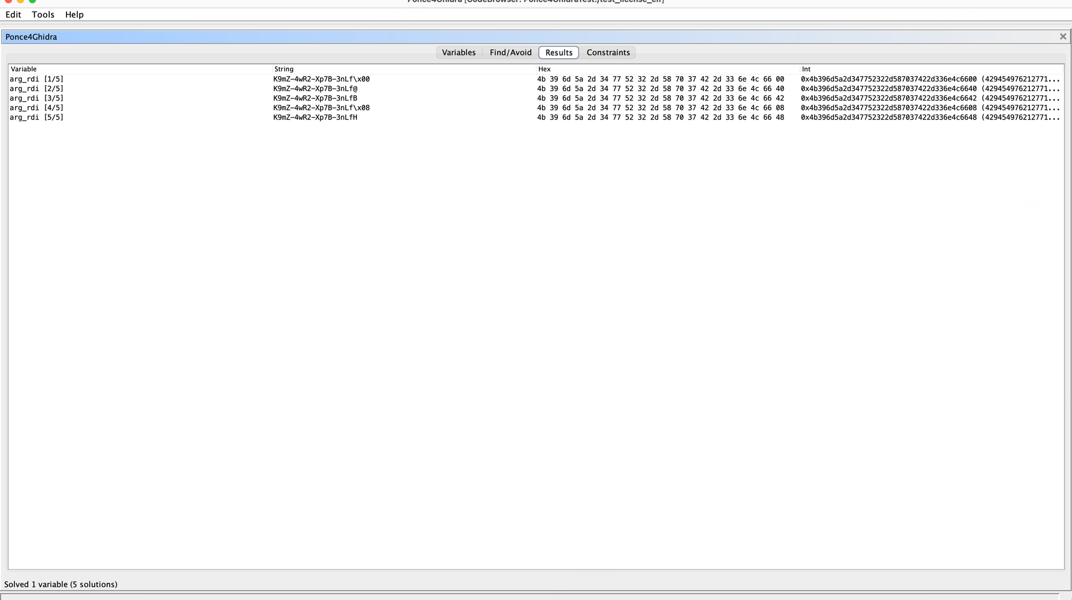This screenshot has width=1072, height=600.
Task: Close the Ponce4Ghidra panel
Action: click(1063, 36)
